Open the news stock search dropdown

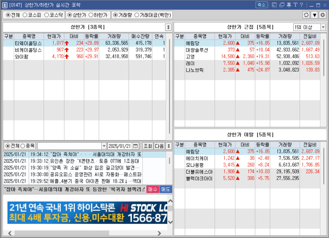104,146
